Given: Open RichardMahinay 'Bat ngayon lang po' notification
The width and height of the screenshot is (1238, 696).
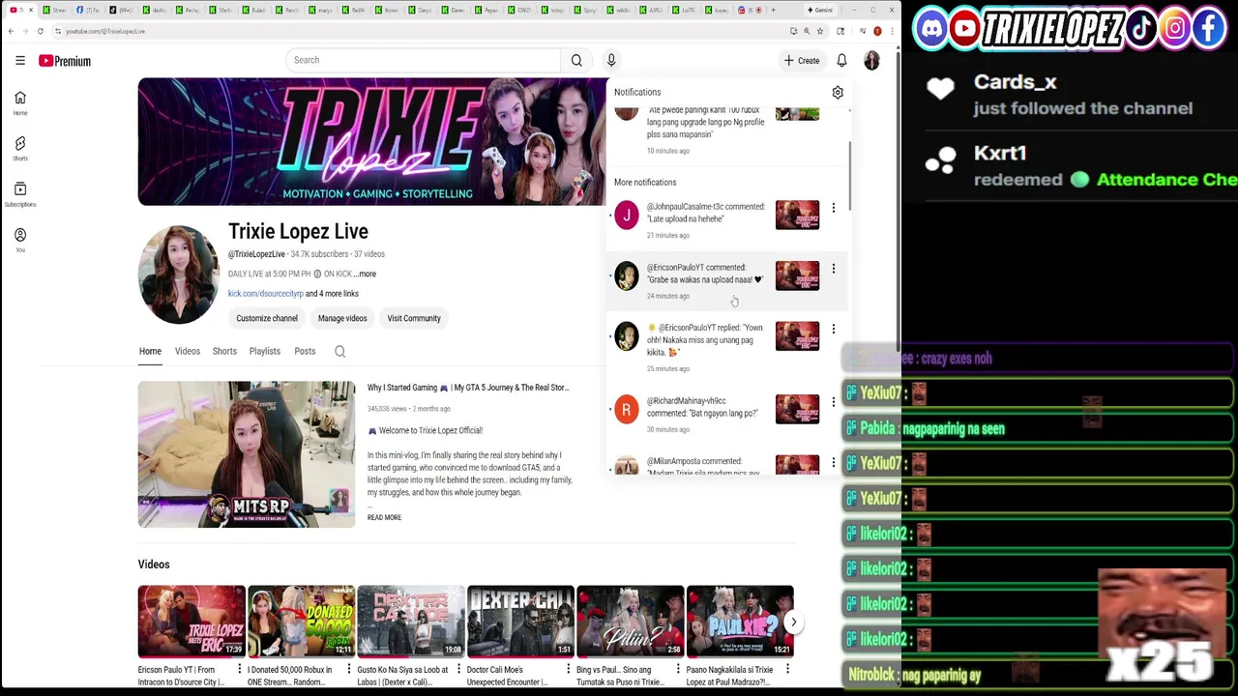Looking at the screenshot, I should [x=726, y=413].
